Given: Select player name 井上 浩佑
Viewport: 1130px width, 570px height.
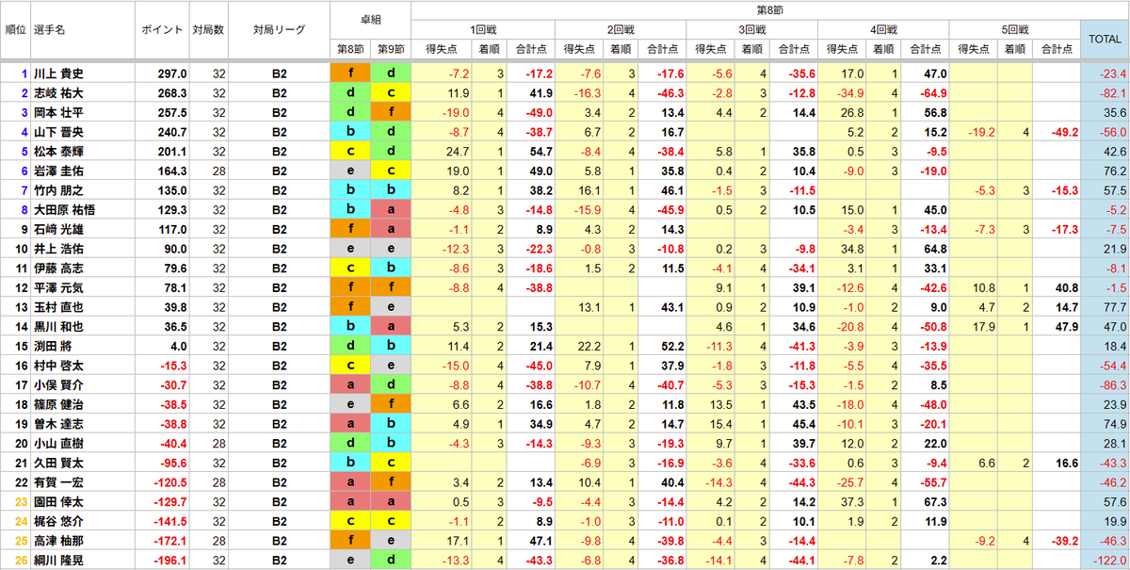Looking at the screenshot, I should (x=58, y=249).
